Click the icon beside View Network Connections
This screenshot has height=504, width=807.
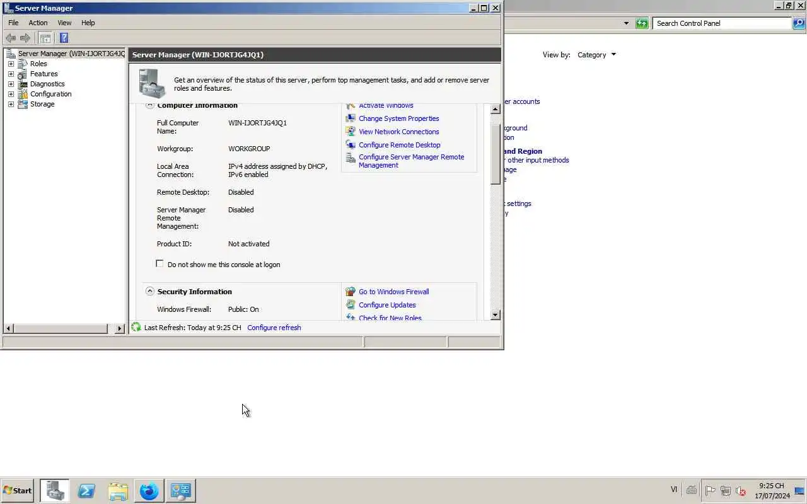(351, 132)
